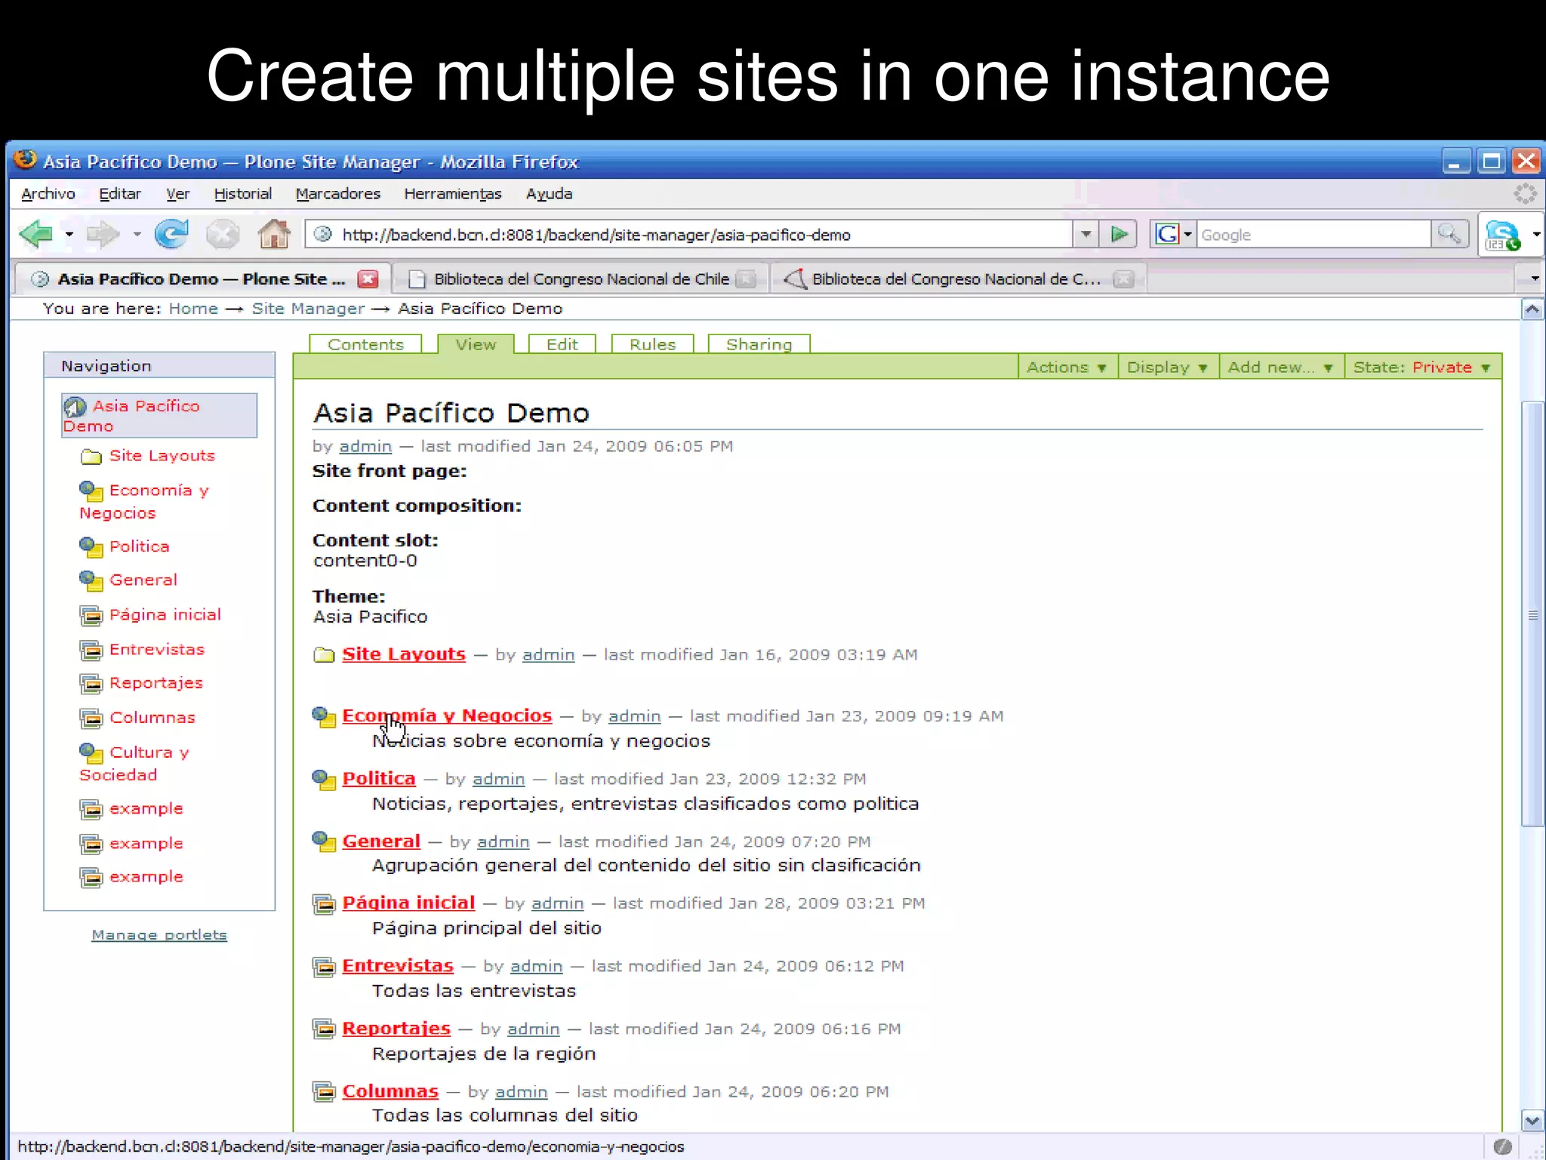Open the Herramientas menu
Image resolution: width=1546 pixels, height=1160 pixels.
[x=452, y=194]
